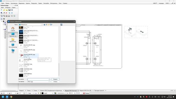Select the file Quick03_B4.jpg
This screenshot has height=99, width=176.
click(29, 61)
